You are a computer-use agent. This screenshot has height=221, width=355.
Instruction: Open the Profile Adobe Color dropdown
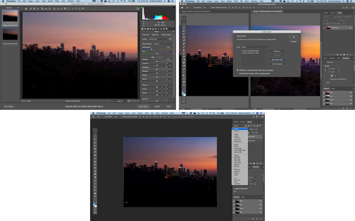click(158, 39)
